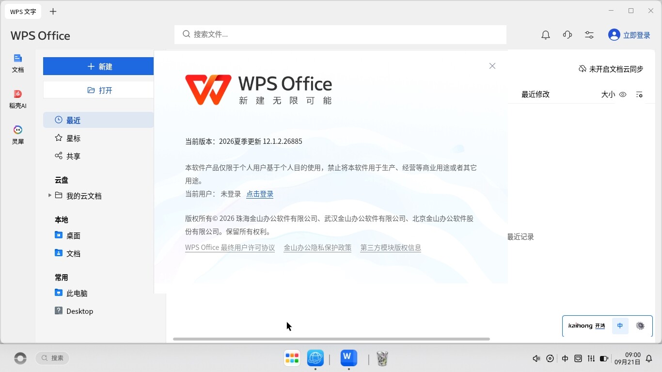The image size is (662, 372).
Task: Select 最近 in the sidebar
Action: [98, 120]
